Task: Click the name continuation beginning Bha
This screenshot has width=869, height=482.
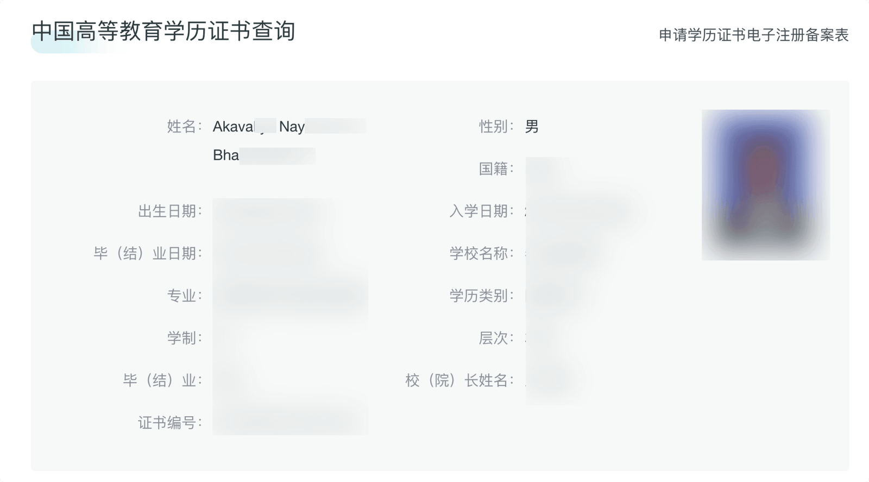Action: pyautogui.click(x=264, y=155)
